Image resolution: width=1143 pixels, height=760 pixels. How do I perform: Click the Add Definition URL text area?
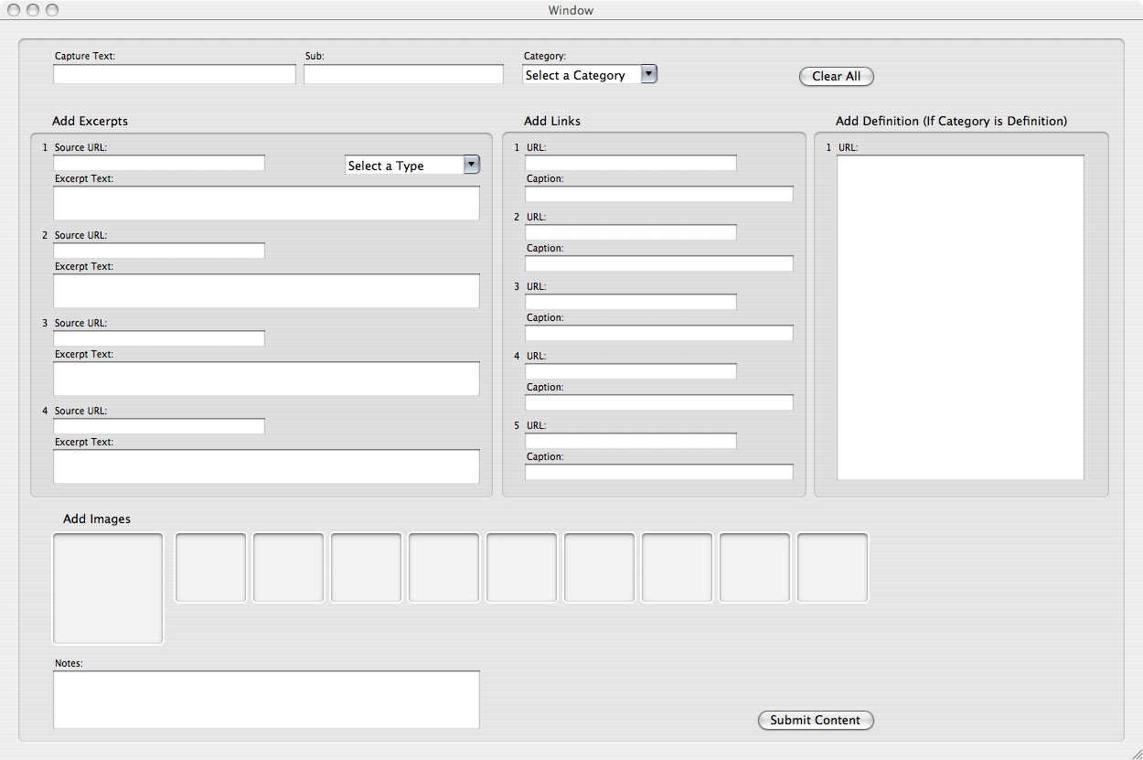(x=960, y=317)
